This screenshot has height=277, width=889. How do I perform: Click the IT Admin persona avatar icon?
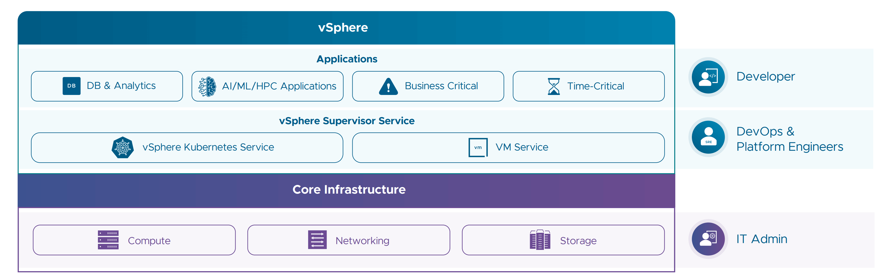708,239
